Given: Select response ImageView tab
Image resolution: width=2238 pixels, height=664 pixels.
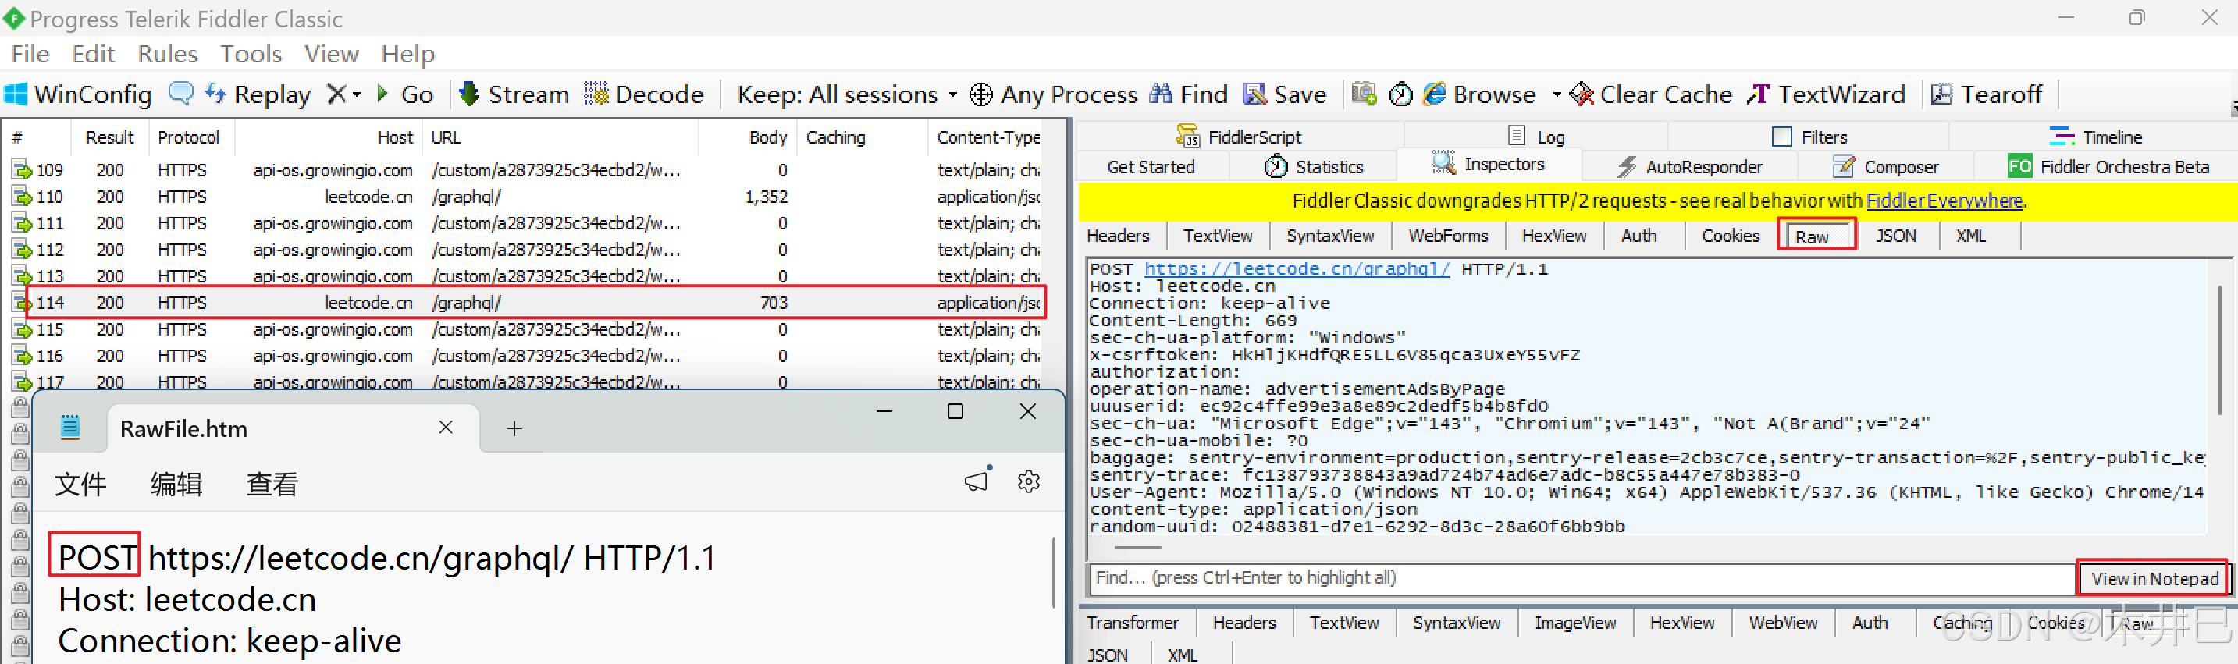Looking at the screenshot, I should pos(1574,623).
